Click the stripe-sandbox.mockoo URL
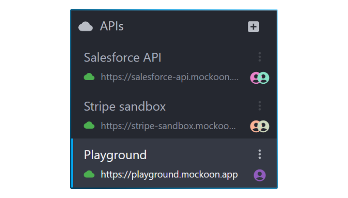This screenshot has width=348, height=198. pyautogui.click(x=168, y=126)
